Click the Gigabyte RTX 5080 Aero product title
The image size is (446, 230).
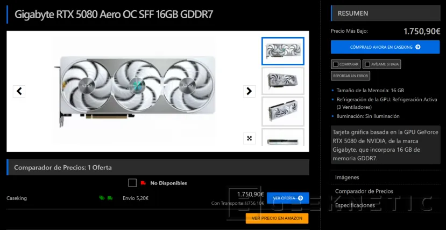click(x=114, y=14)
